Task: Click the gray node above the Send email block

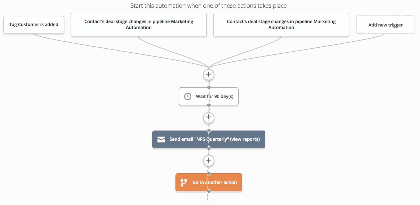Action: click(x=209, y=130)
